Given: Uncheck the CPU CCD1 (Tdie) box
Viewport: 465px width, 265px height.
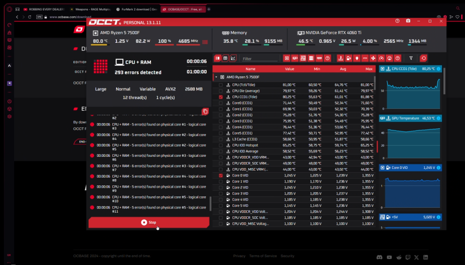Looking at the screenshot, I should (x=221, y=97).
